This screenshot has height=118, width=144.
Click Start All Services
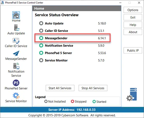click(60, 88)
